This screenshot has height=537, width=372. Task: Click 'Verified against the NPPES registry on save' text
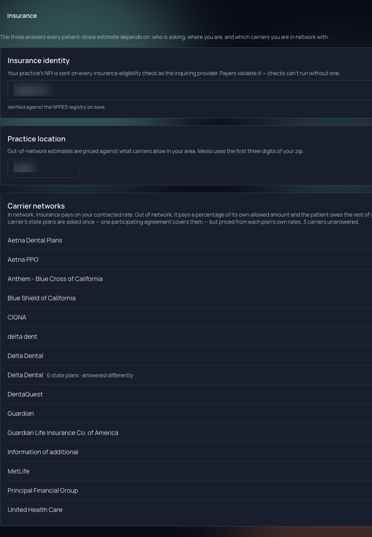57,107
